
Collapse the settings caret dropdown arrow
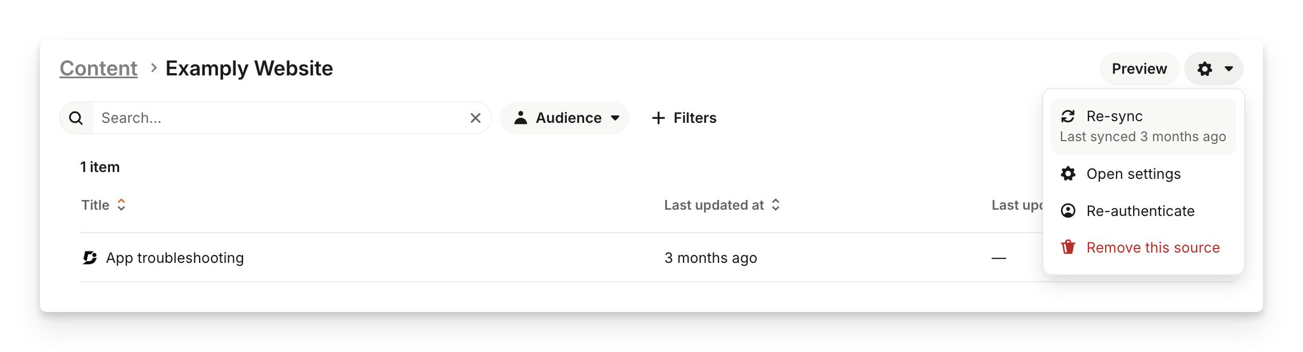click(1229, 69)
